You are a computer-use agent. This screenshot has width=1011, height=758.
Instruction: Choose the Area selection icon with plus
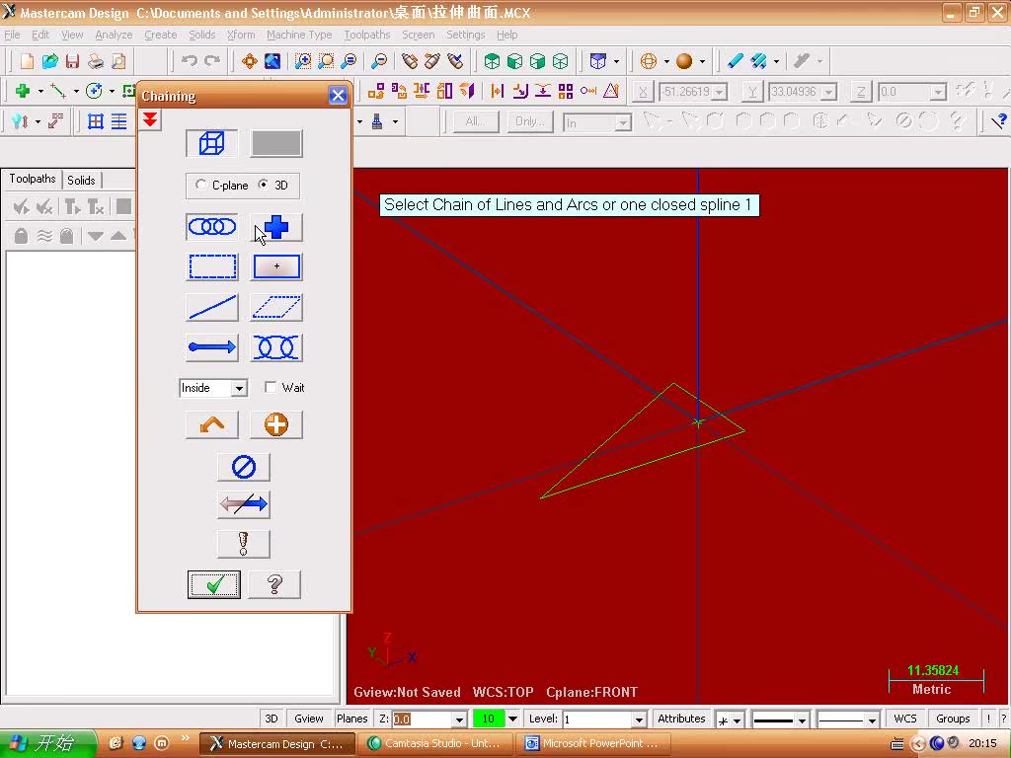click(x=276, y=266)
